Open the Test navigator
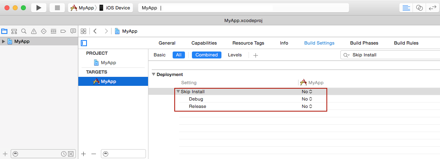Image resolution: width=440 pixels, height=159 pixels. click(x=43, y=31)
